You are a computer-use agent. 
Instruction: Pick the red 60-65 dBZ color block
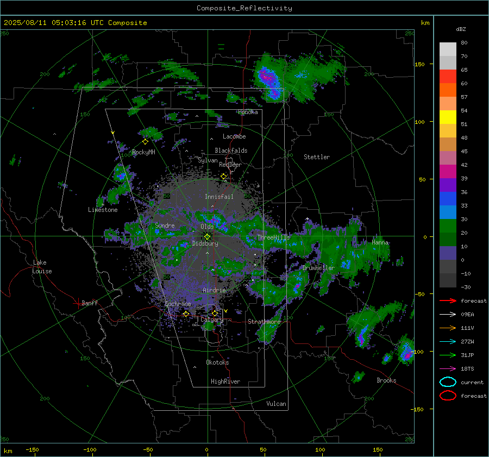[448, 77]
